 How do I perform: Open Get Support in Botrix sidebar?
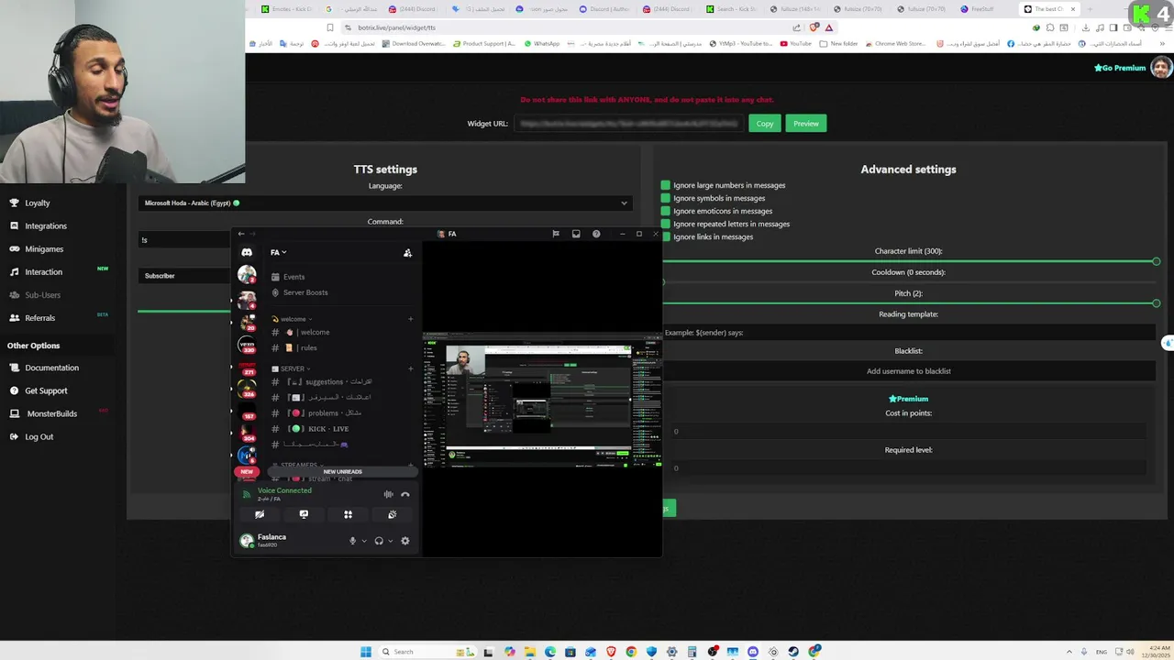pyautogui.click(x=46, y=390)
